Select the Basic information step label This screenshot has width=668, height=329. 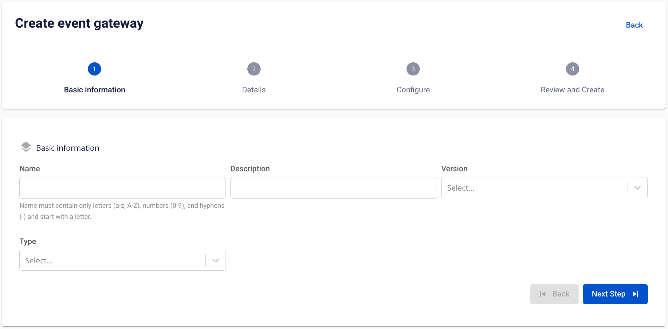coord(94,90)
